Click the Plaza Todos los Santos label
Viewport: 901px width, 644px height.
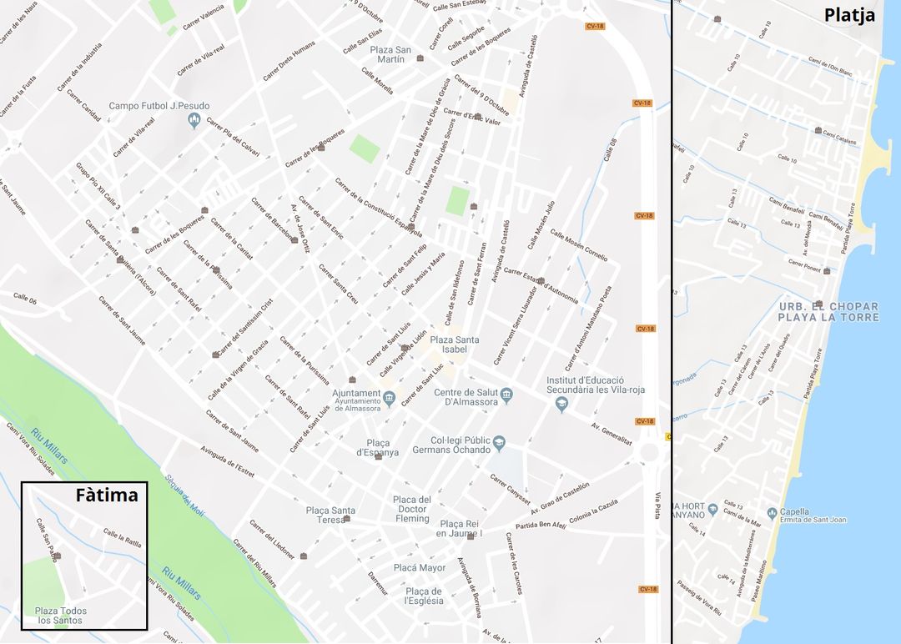[x=60, y=616]
